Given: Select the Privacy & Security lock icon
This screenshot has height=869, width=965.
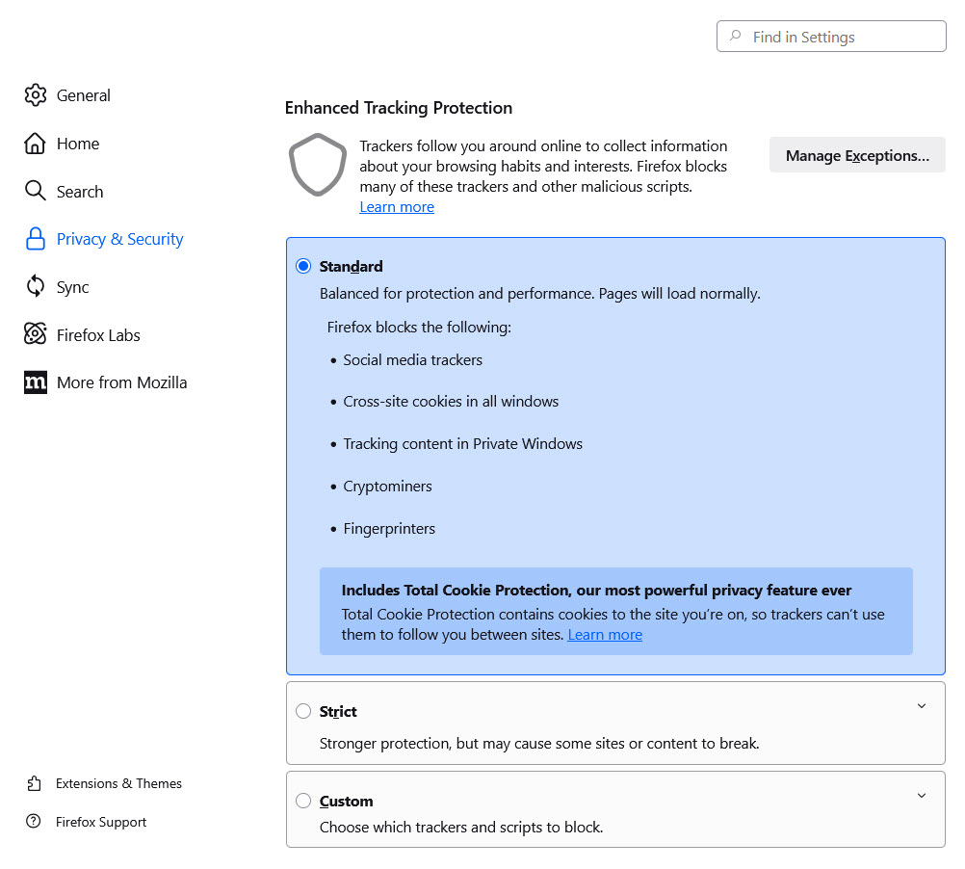Looking at the screenshot, I should [34, 238].
